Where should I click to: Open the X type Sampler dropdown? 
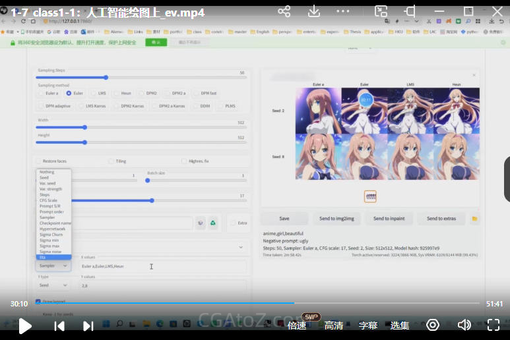click(x=53, y=266)
